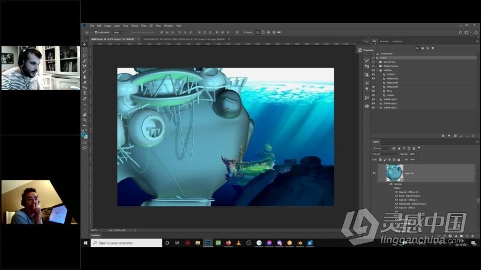Open the Image menu
This screenshot has height=270, width=481.
[x=107, y=26]
